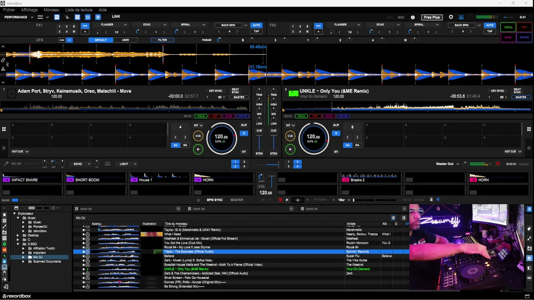
Task: Enable AU auto beat loop on deck 1
Action: 176,145
